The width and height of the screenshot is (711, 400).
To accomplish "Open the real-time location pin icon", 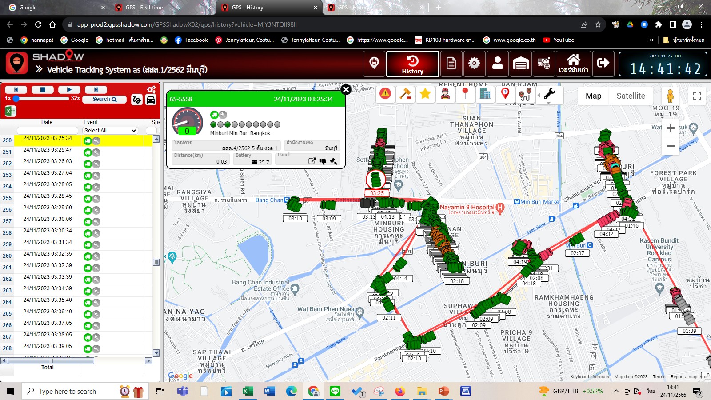I will pyautogui.click(x=374, y=64).
